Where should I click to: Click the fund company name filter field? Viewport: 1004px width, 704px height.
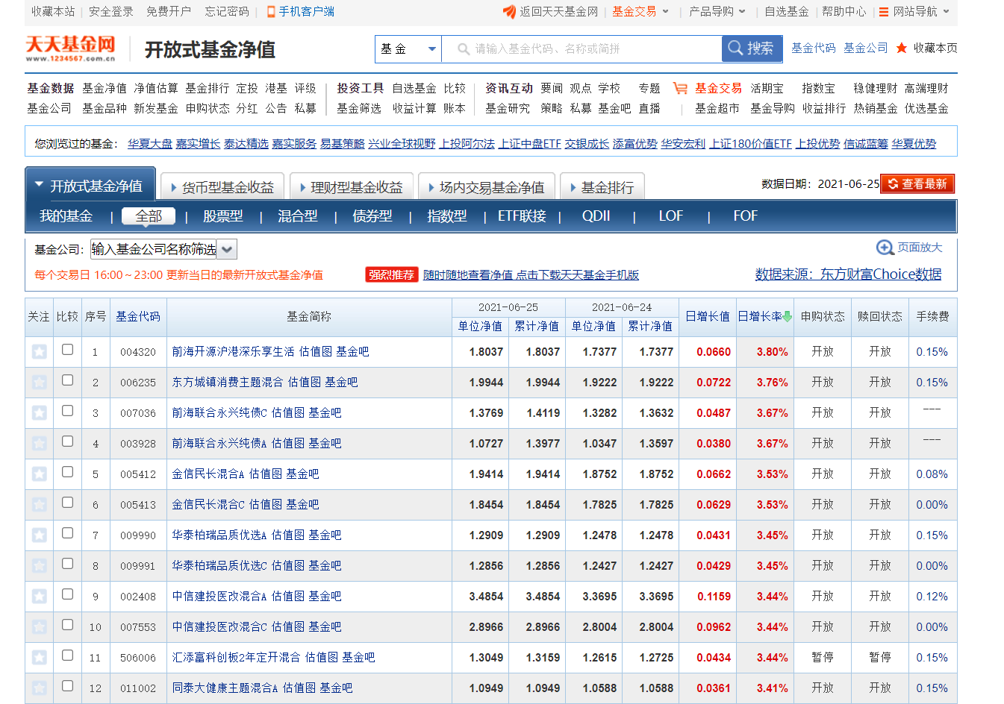154,249
